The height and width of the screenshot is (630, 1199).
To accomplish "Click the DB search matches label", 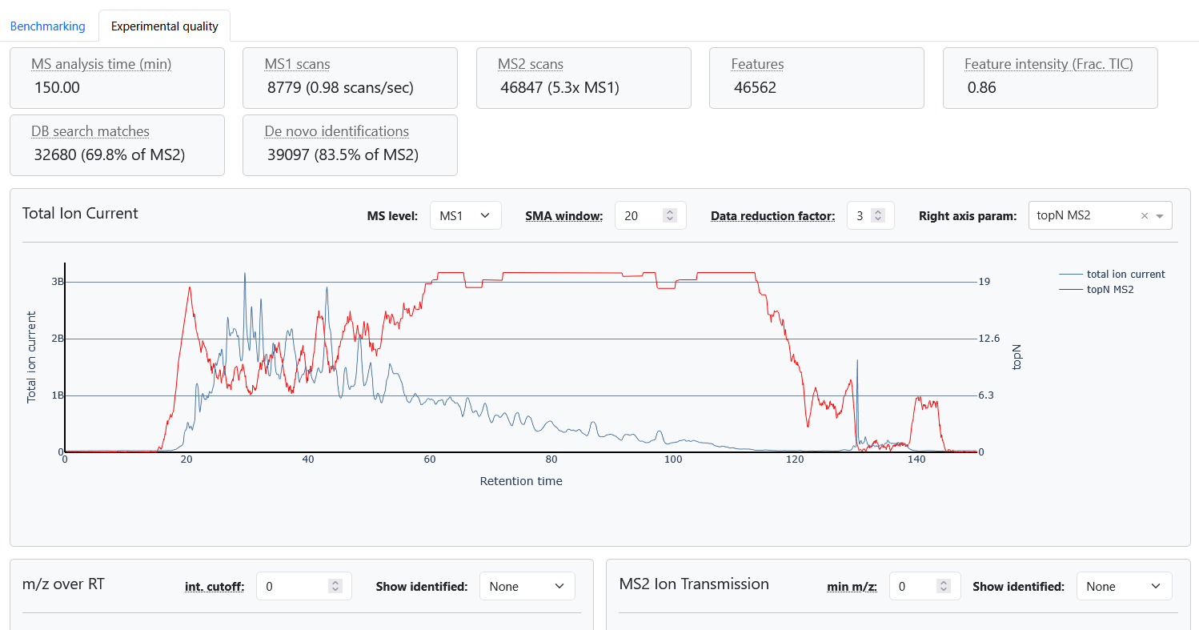I will [x=90, y=131].
